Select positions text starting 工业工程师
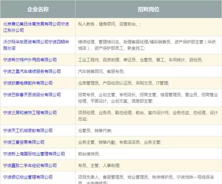 [140, 60]
